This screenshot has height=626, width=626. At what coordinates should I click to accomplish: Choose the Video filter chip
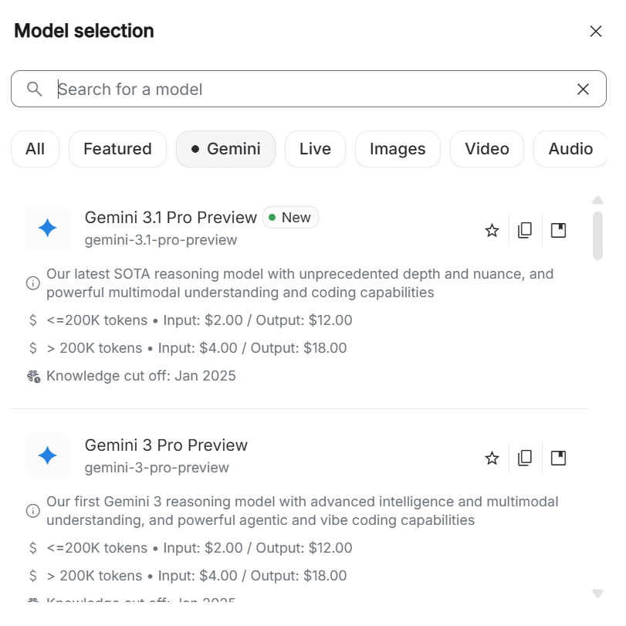(486, 149)
